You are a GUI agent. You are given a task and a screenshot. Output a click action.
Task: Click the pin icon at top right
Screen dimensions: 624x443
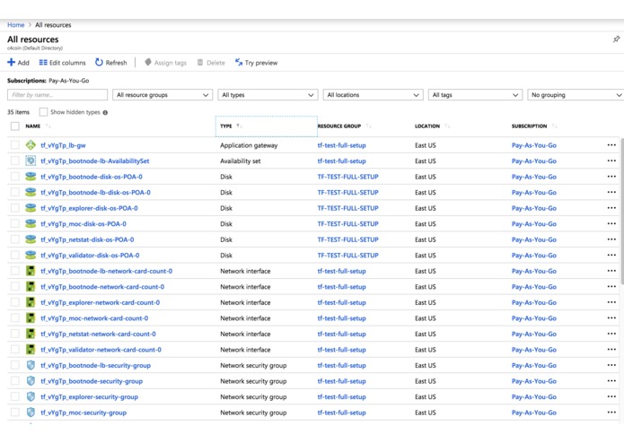point(616,39)
